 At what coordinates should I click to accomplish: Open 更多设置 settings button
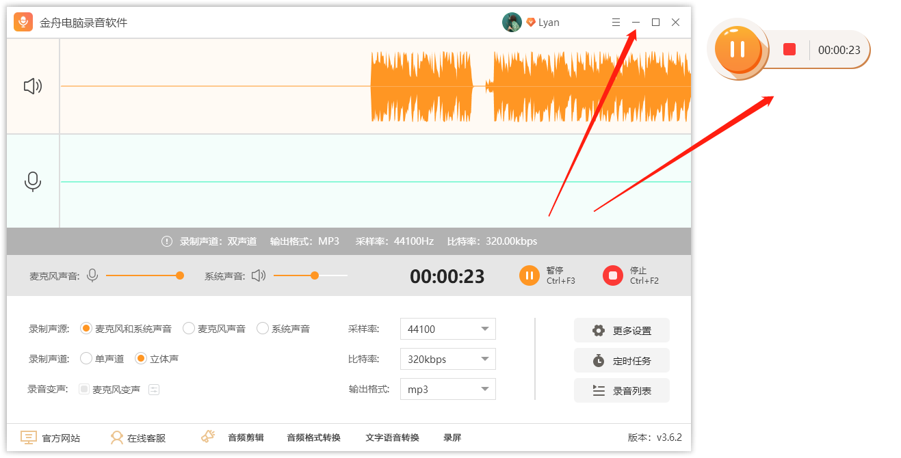(x=621, y=330)
